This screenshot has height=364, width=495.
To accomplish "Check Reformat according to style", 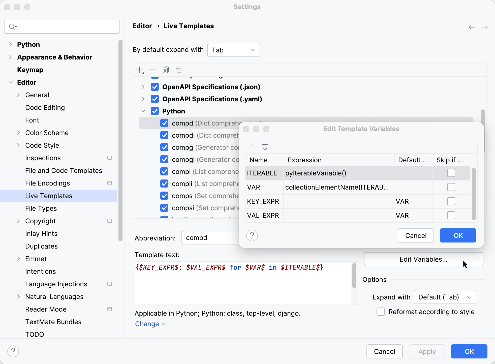I will (380, 312).
